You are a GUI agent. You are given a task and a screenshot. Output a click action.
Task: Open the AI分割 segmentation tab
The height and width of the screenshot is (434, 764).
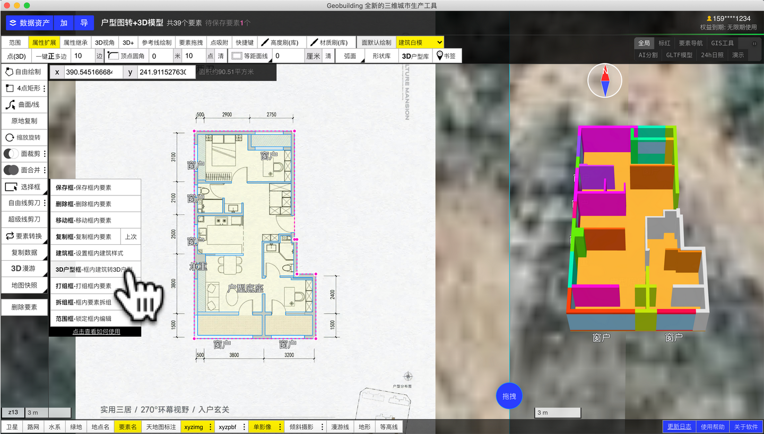pyautogui.click(x=648, y=55)
